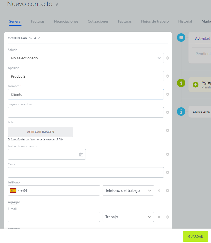Open the Teléfono del trabajo type dropdown
The height and width of the screenshot is (243, 211).
128,191
